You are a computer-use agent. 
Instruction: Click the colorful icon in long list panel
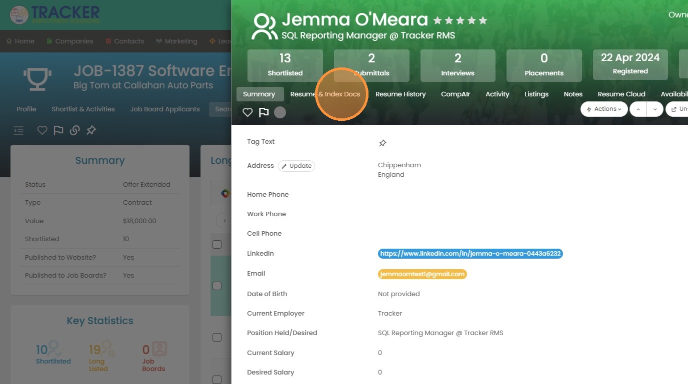(x=225, y=193)
